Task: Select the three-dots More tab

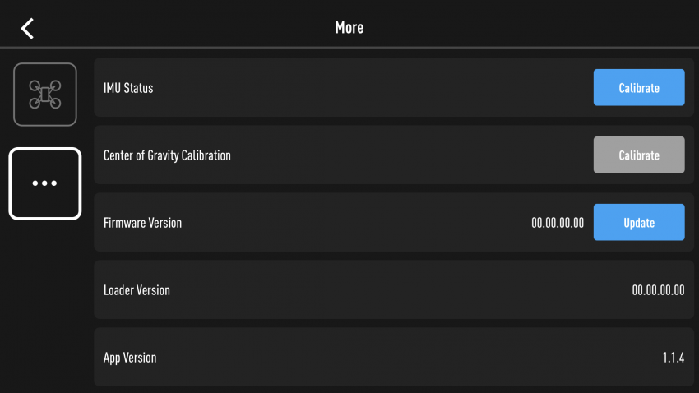Action: click(45, 183)
